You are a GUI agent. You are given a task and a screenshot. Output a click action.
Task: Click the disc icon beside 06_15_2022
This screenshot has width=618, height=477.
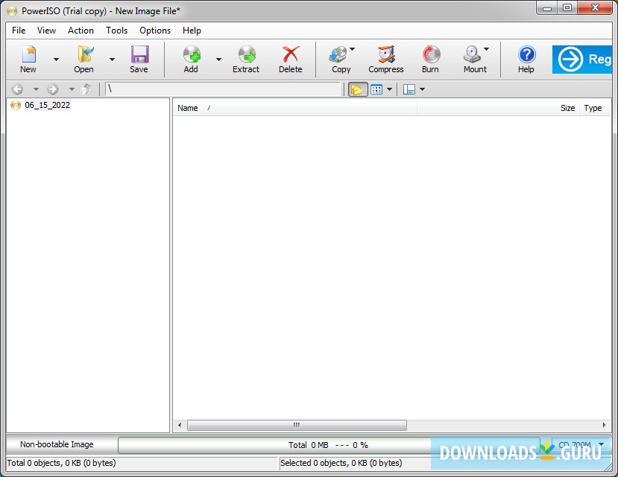click(x=16, y=105)
